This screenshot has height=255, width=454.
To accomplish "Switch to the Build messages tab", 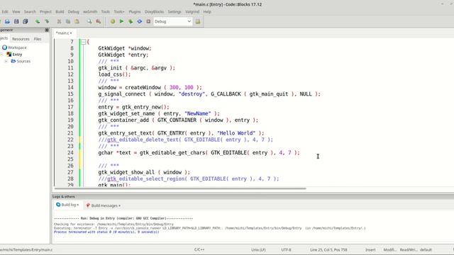I will pyautogui.click(x=103, y=205).
